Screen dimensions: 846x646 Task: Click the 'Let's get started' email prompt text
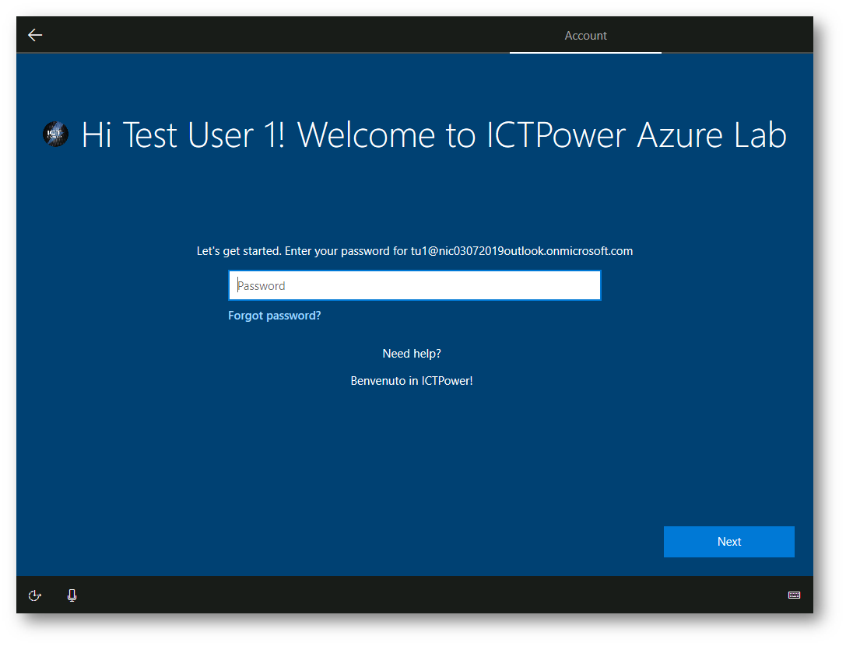click(414, 251)
